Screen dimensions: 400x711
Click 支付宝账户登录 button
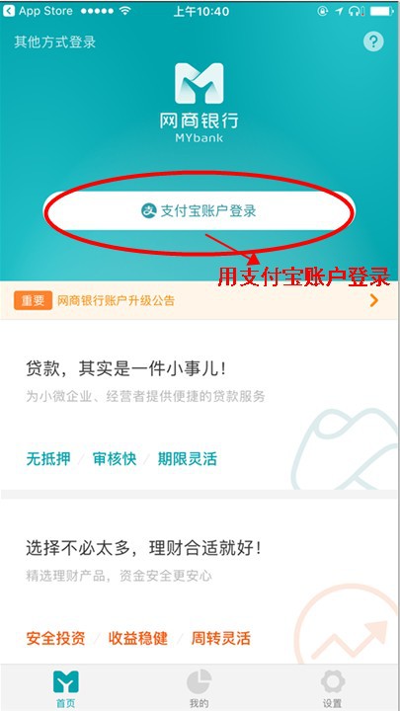[x=200, y=210]
